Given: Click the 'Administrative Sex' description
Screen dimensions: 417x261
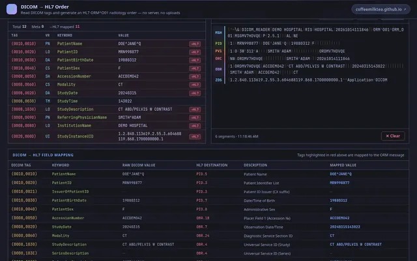Looking at the screenshot, I should tap(259, 209).
